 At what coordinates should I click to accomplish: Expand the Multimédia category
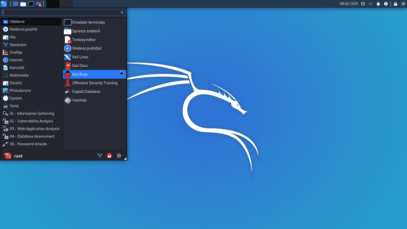[x=19, y=75]
